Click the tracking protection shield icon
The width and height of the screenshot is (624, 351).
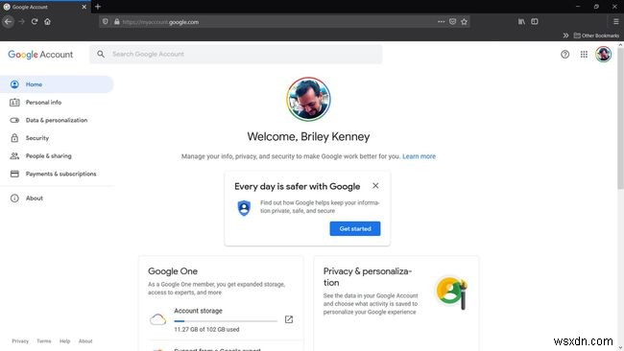(105, 22)
